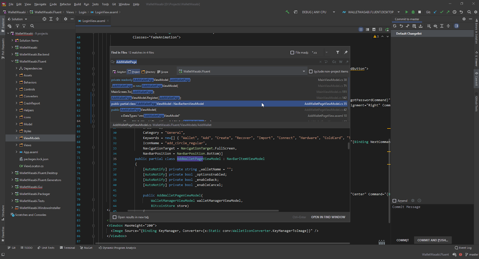Screen dimensions: 479x259
Task: Start debugging with the bug icon
Action: [413, 12]
